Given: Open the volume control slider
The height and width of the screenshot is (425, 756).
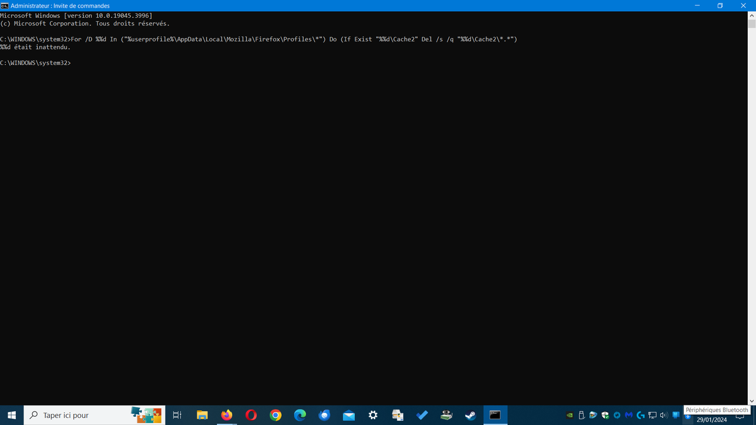Looking at the screenshot, I should click(663, 415).
